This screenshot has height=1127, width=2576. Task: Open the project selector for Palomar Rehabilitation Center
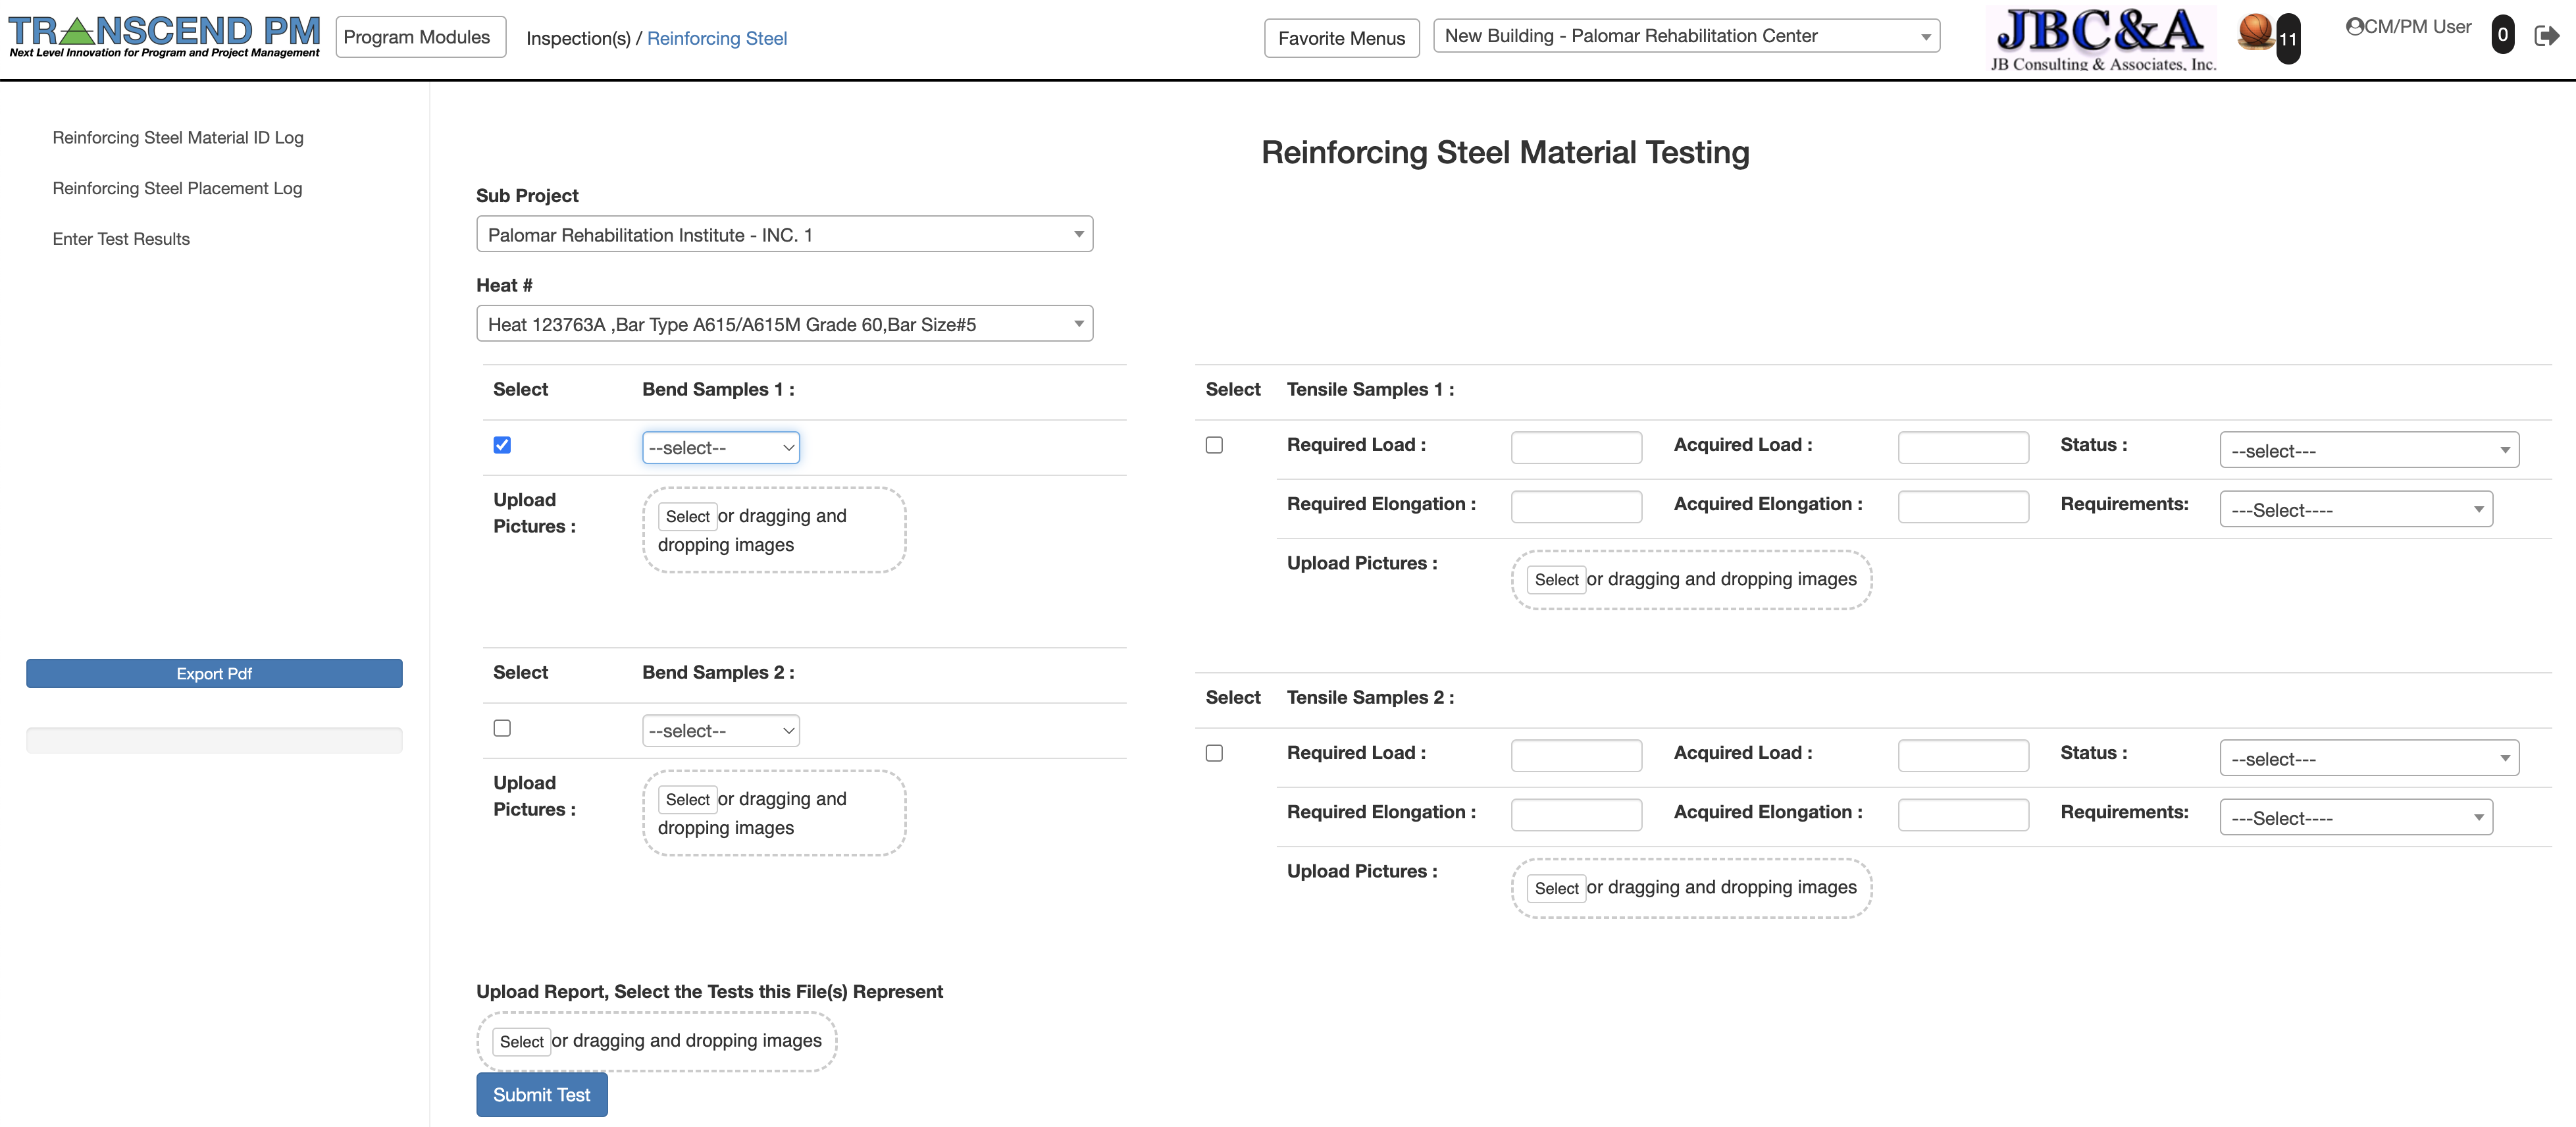[1686, 36]
